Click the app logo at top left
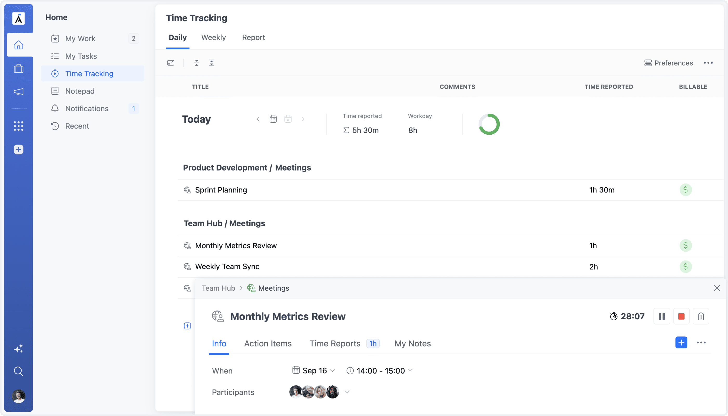728x416 pixels. click(18, 18)
